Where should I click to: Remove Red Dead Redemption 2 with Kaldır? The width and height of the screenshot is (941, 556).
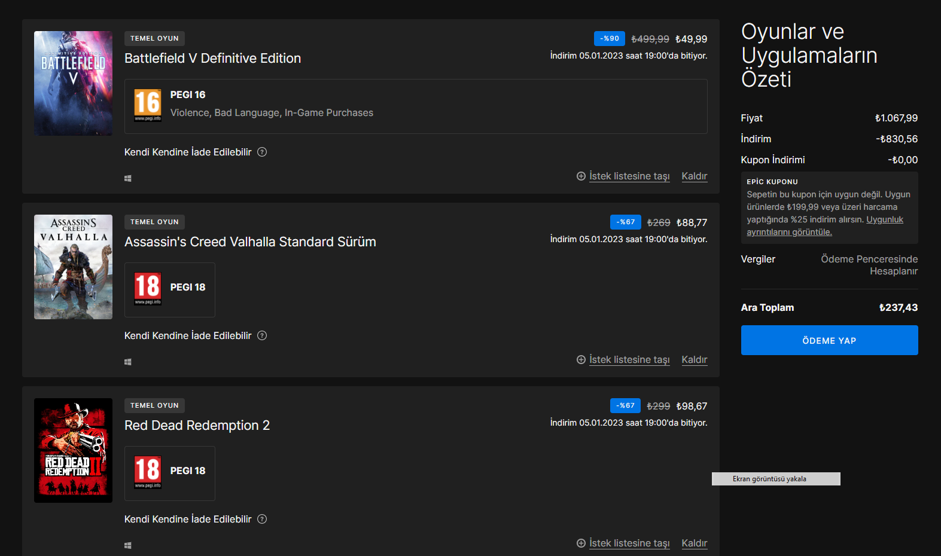(695, 543)
